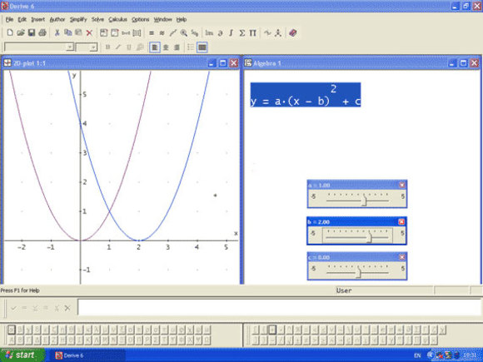Click the Save diskette icon
This screenshot has height=362, width=483.
click(x=32, y=32)
